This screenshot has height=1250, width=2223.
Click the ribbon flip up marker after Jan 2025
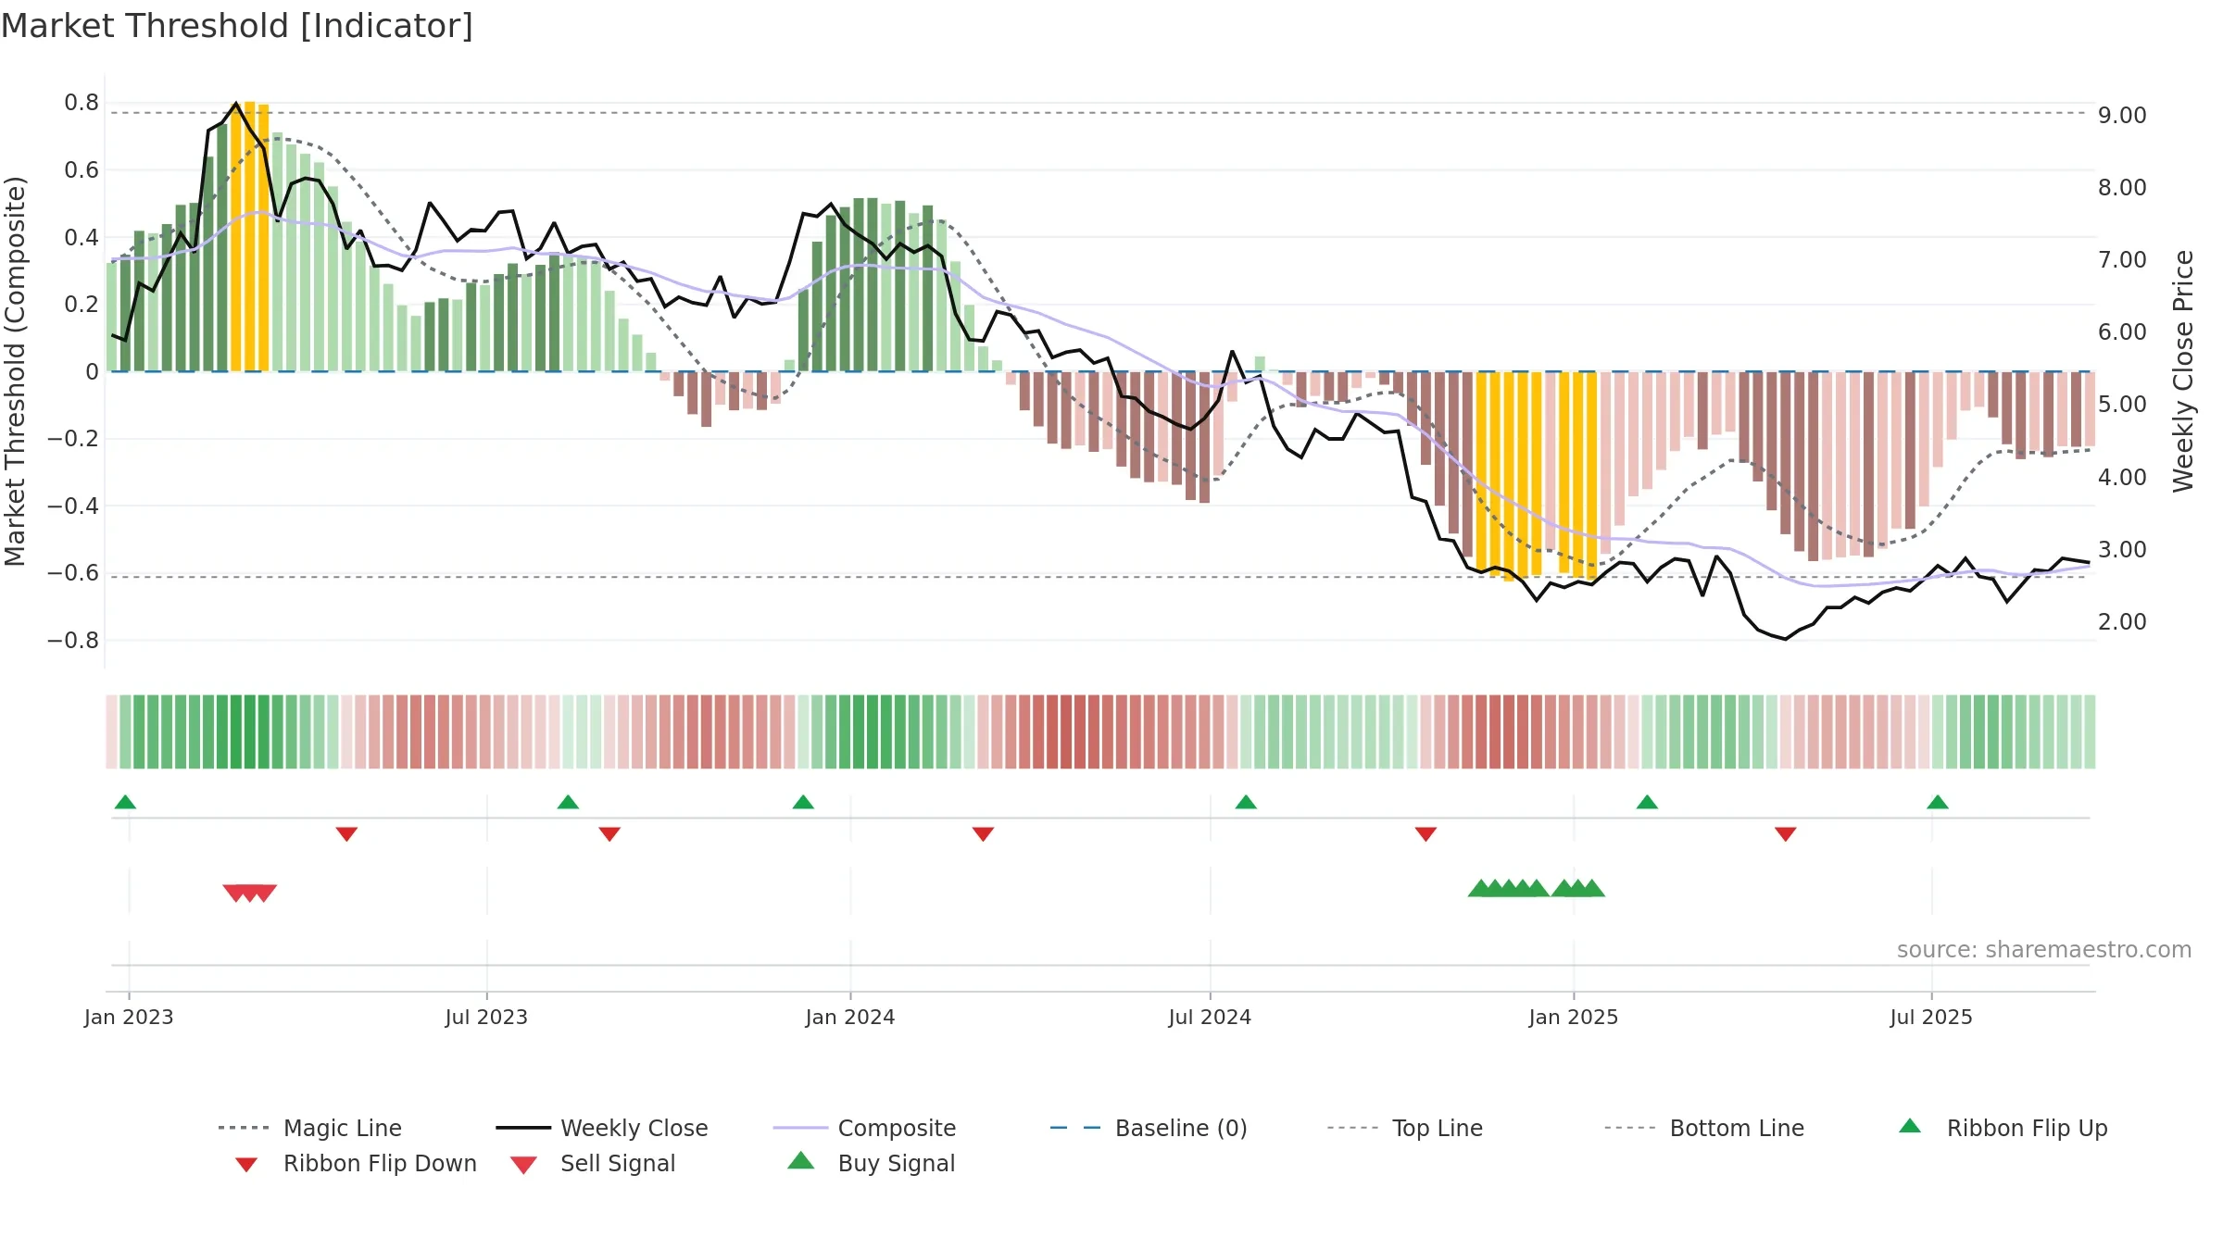coord(1647,802)
